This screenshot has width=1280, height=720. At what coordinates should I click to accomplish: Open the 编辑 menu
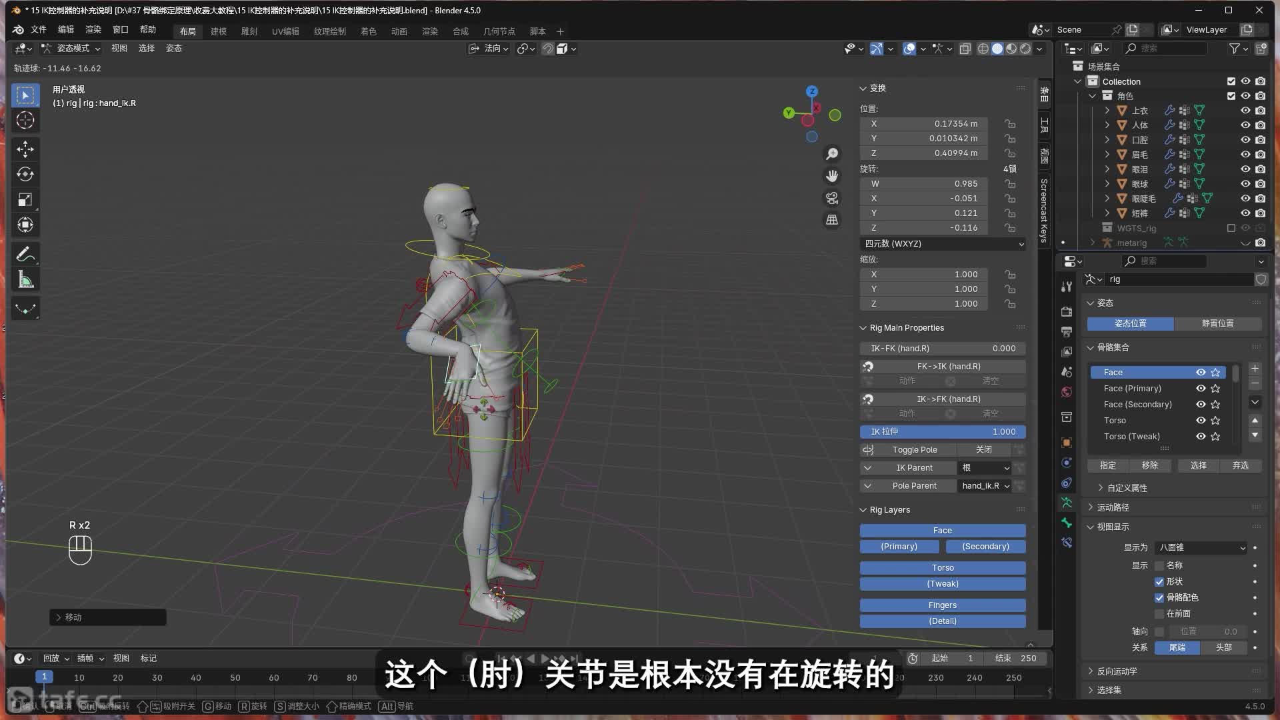click(66, 30)
